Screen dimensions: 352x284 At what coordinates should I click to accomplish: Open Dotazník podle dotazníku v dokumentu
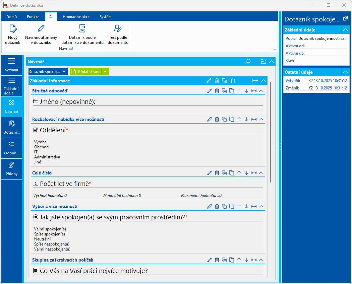click(x=82, y=34)
